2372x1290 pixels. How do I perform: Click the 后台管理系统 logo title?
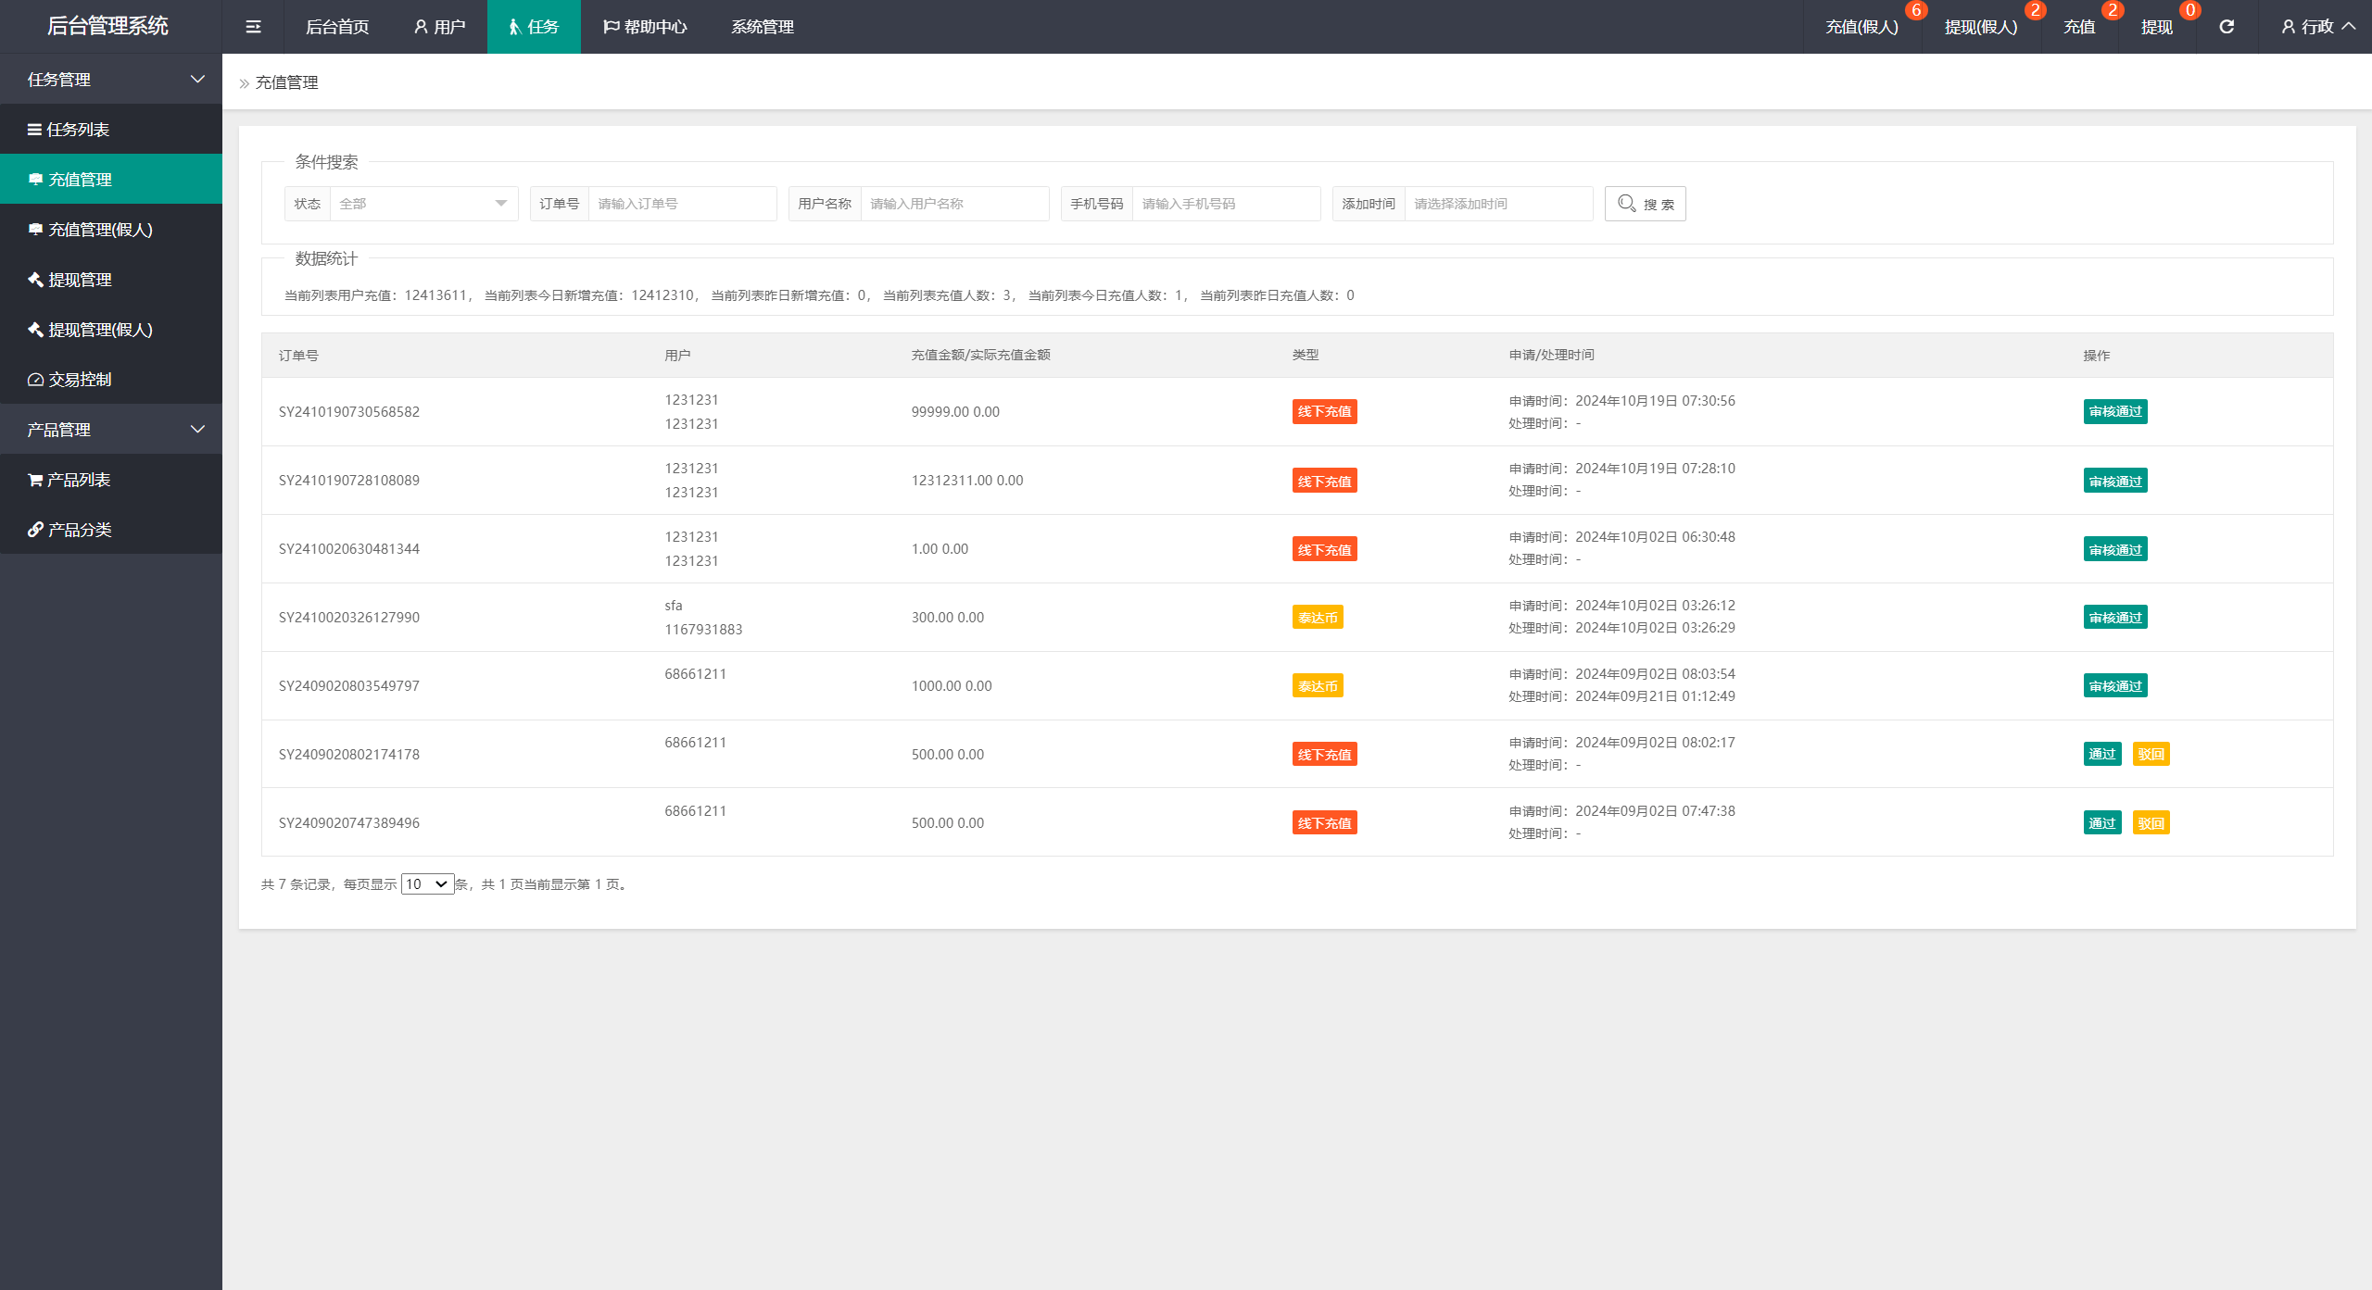(107, 26)
